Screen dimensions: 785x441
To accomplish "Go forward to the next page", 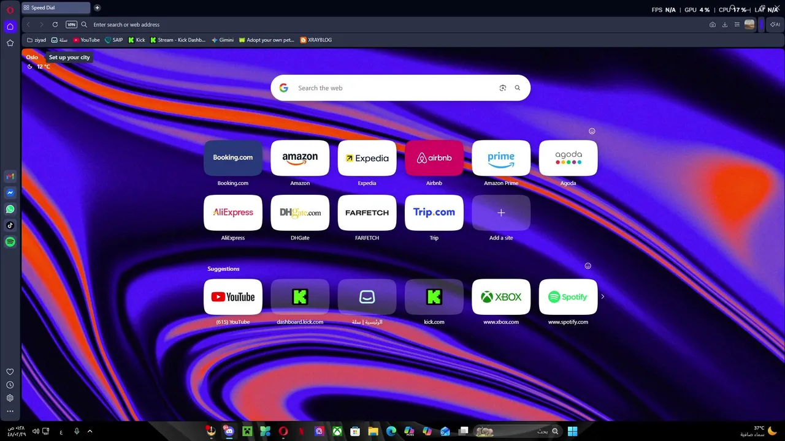I will [42, 24].
